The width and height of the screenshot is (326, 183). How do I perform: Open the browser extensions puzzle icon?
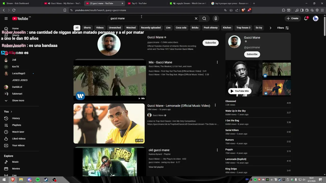pos(283,10)
